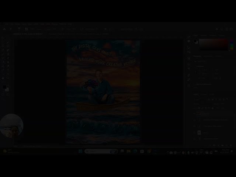The width and height of the screenshot is (236, 177).
Task: Hide the NAVIGATE YOUR CREATIVE VOYAGE layer
Action: point(194,120)
